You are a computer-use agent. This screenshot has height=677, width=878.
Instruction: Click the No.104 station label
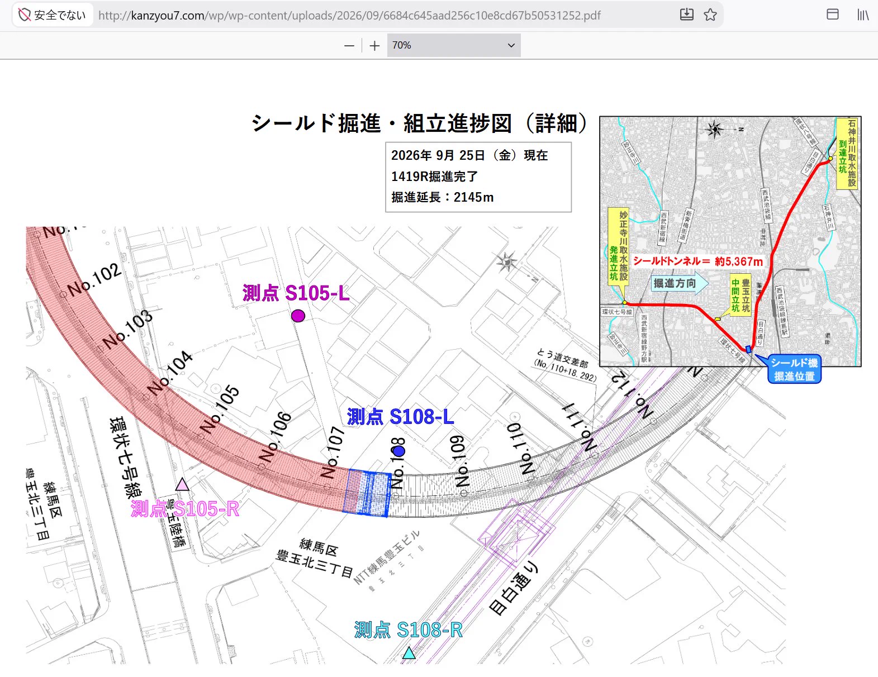170,372
